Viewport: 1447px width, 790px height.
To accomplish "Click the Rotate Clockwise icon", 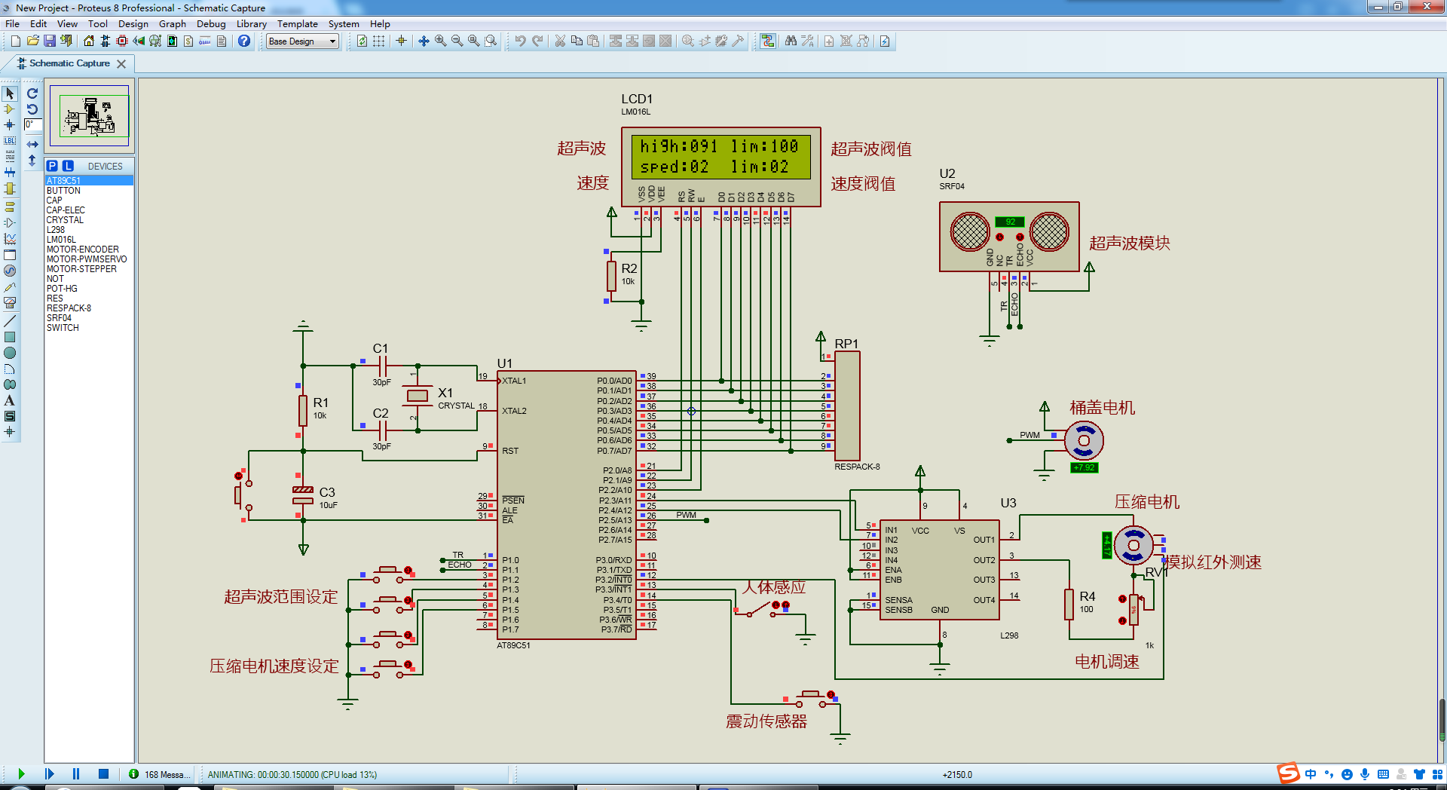I will pyautogui.click(x=32, y=93).
